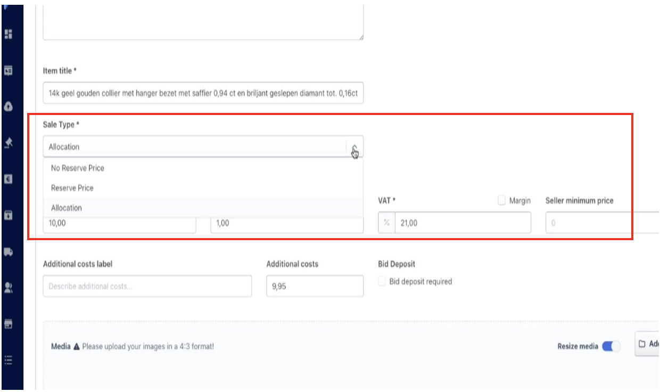Focus the VAT percentage input
660x392 pixels.
462,223
